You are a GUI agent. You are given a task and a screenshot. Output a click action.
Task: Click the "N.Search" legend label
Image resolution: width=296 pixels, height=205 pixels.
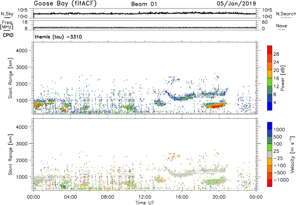tap(286, 14)
